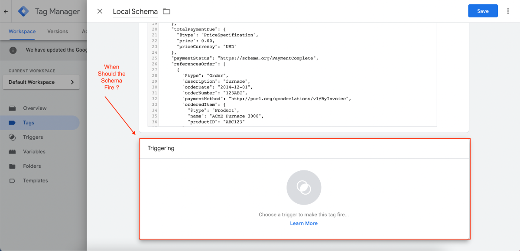
Task: Click the "priceCurrency": "USD" code line
Action: point(206,46)
